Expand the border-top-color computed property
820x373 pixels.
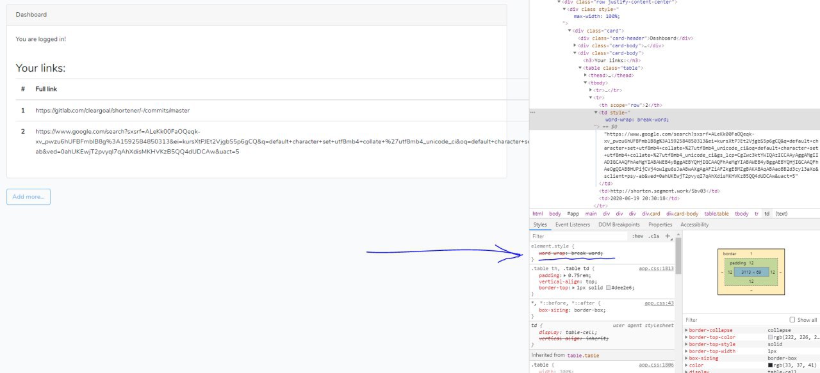point(687,337)
